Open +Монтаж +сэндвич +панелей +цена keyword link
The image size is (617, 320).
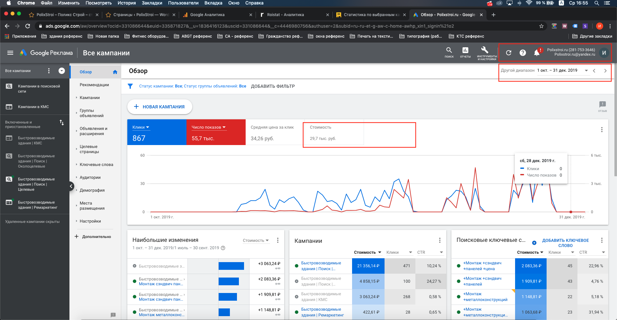[482, 266]
